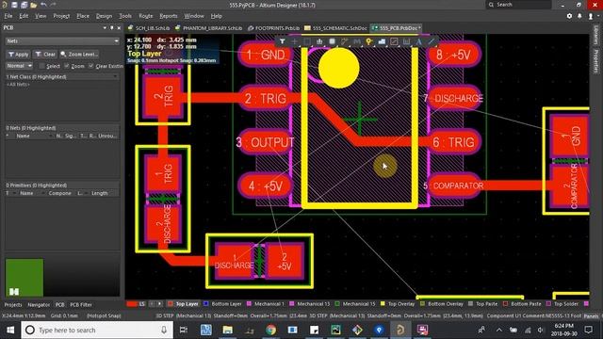This screenshot has width=603, height=339.
Task: Pin the PCB panel with pushpin icon
Action: pos(112,27)
